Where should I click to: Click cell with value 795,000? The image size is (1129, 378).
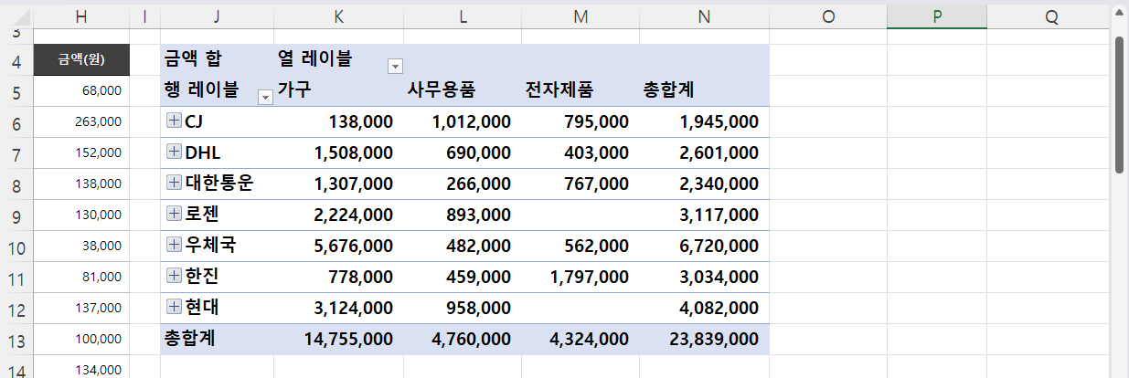click(x=580, y=121)
